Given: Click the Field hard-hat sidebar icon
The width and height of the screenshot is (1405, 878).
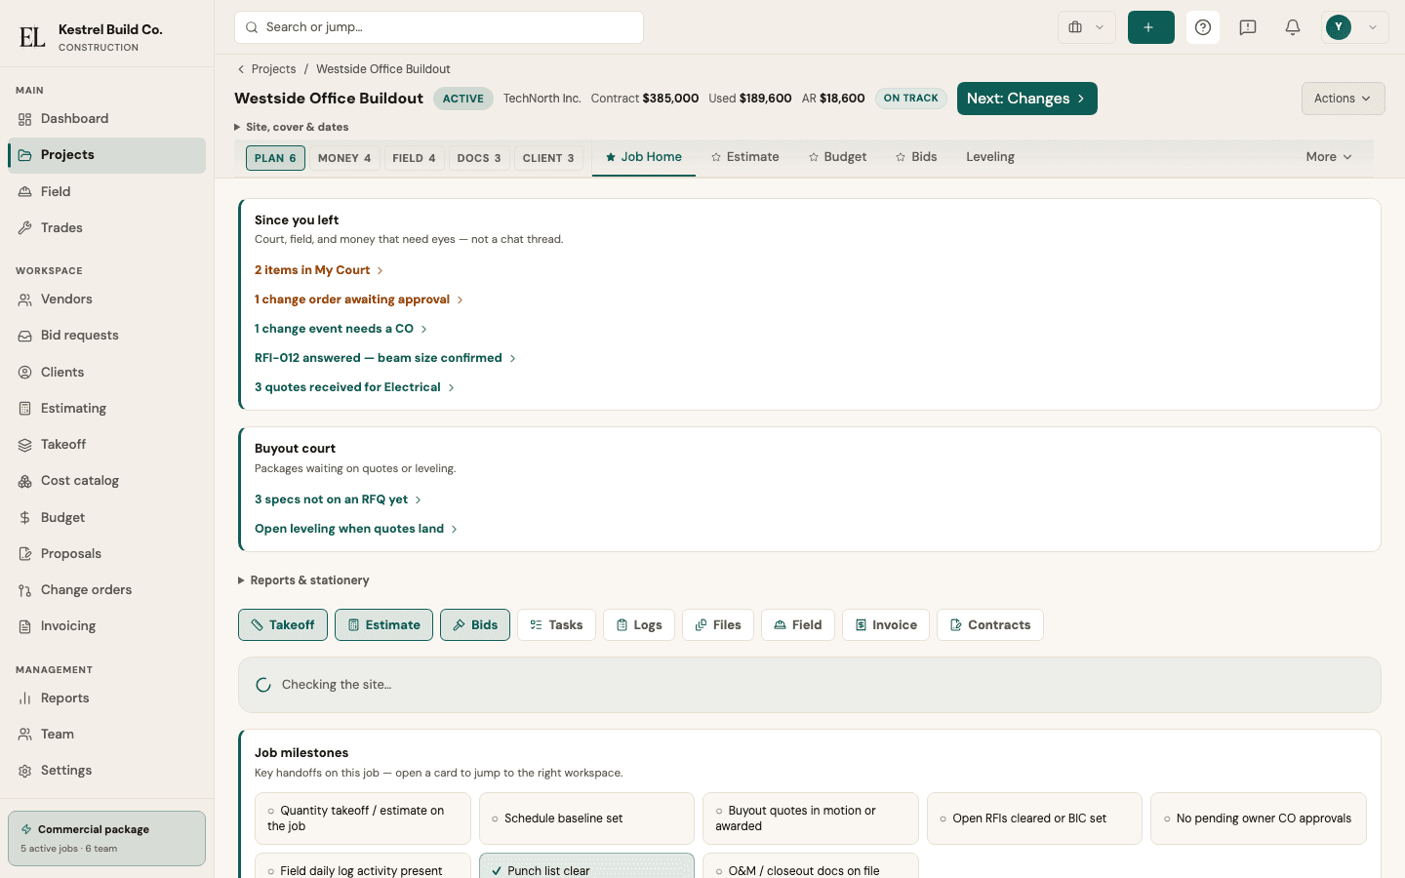Looking at the screenshot, I should tap(25, 192).
